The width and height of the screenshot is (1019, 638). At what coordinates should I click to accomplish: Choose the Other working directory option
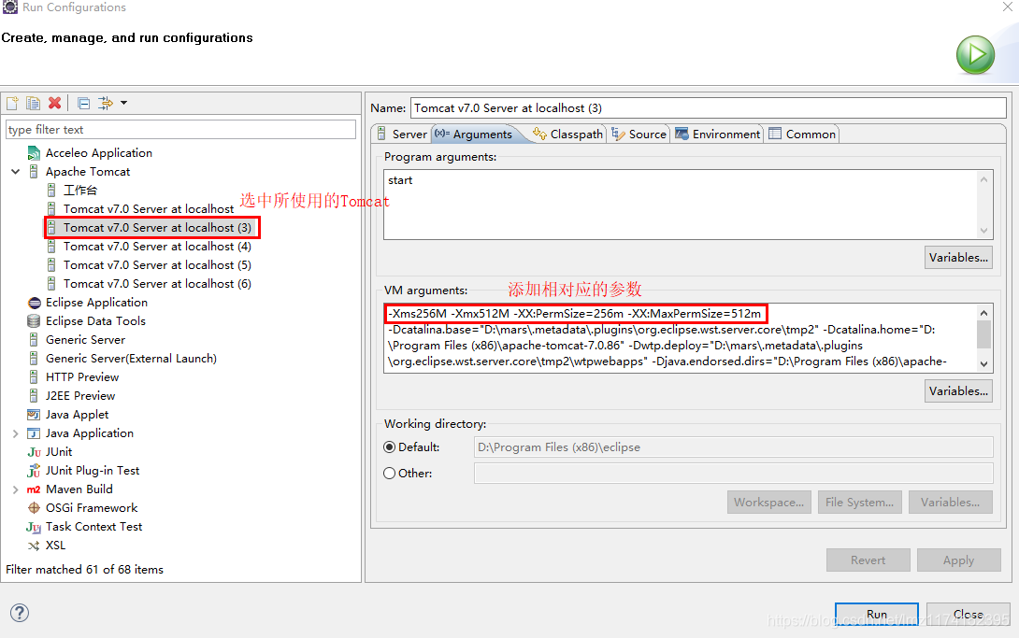(x=388, y=473)
